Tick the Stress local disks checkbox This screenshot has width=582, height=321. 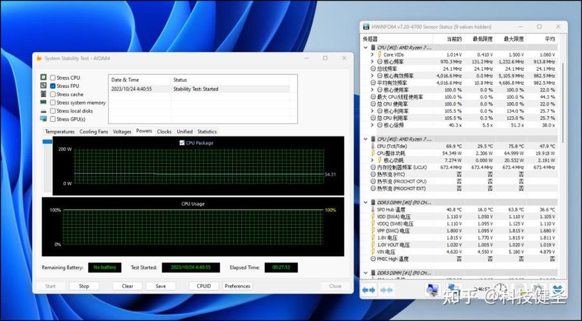click(53, 111)
